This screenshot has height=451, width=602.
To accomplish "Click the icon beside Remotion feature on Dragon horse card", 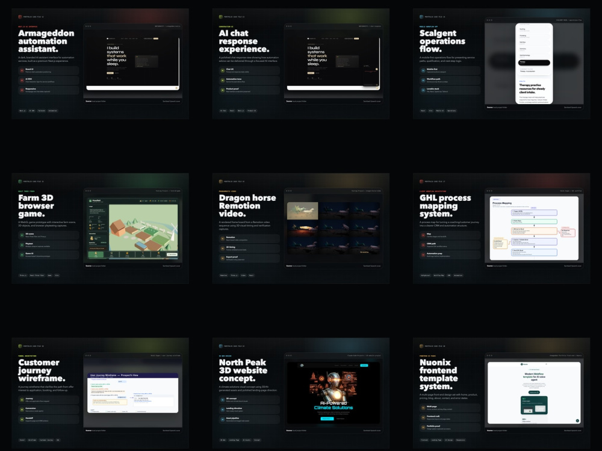I will (223, 239).
